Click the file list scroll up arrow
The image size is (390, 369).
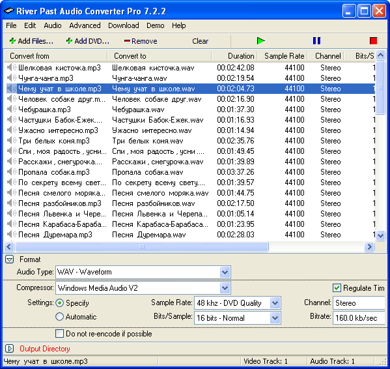[380, 55]
